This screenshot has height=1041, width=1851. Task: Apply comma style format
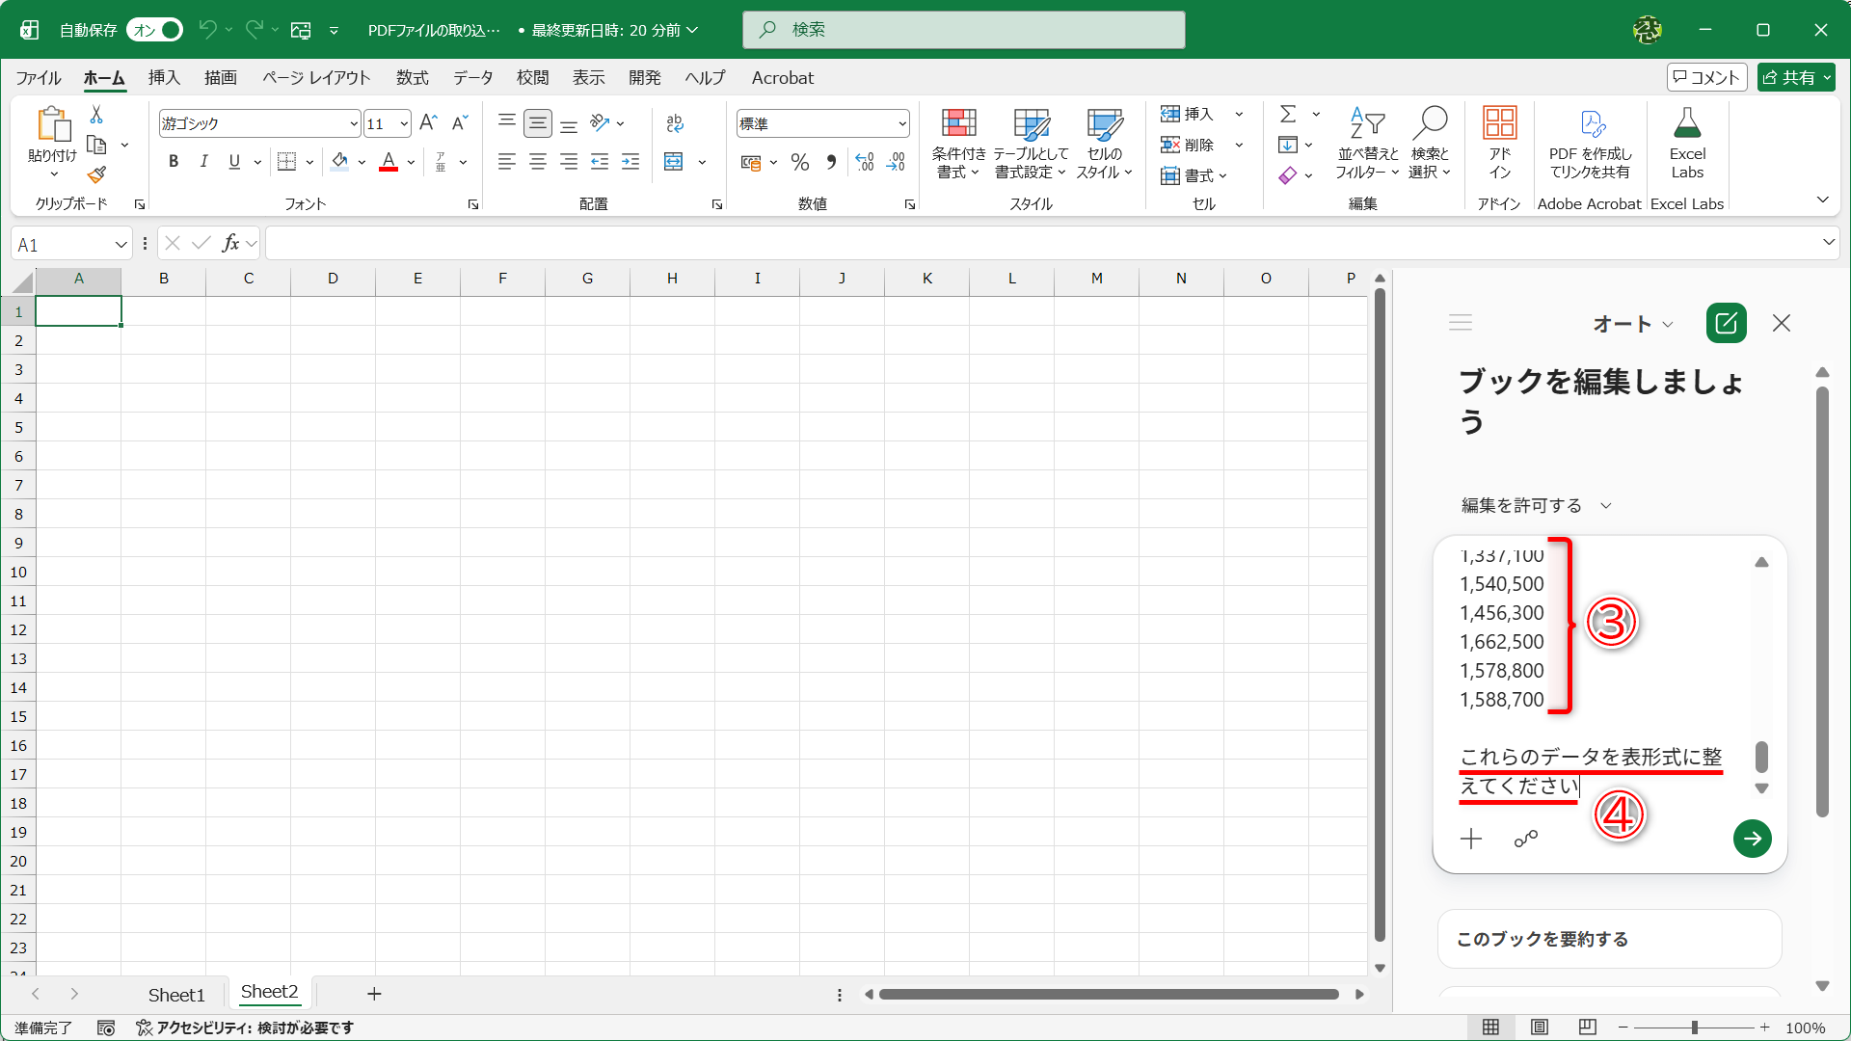[x=831, y=162]
